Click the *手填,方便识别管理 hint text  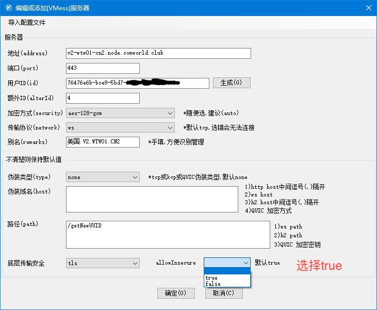click(176, 142)
